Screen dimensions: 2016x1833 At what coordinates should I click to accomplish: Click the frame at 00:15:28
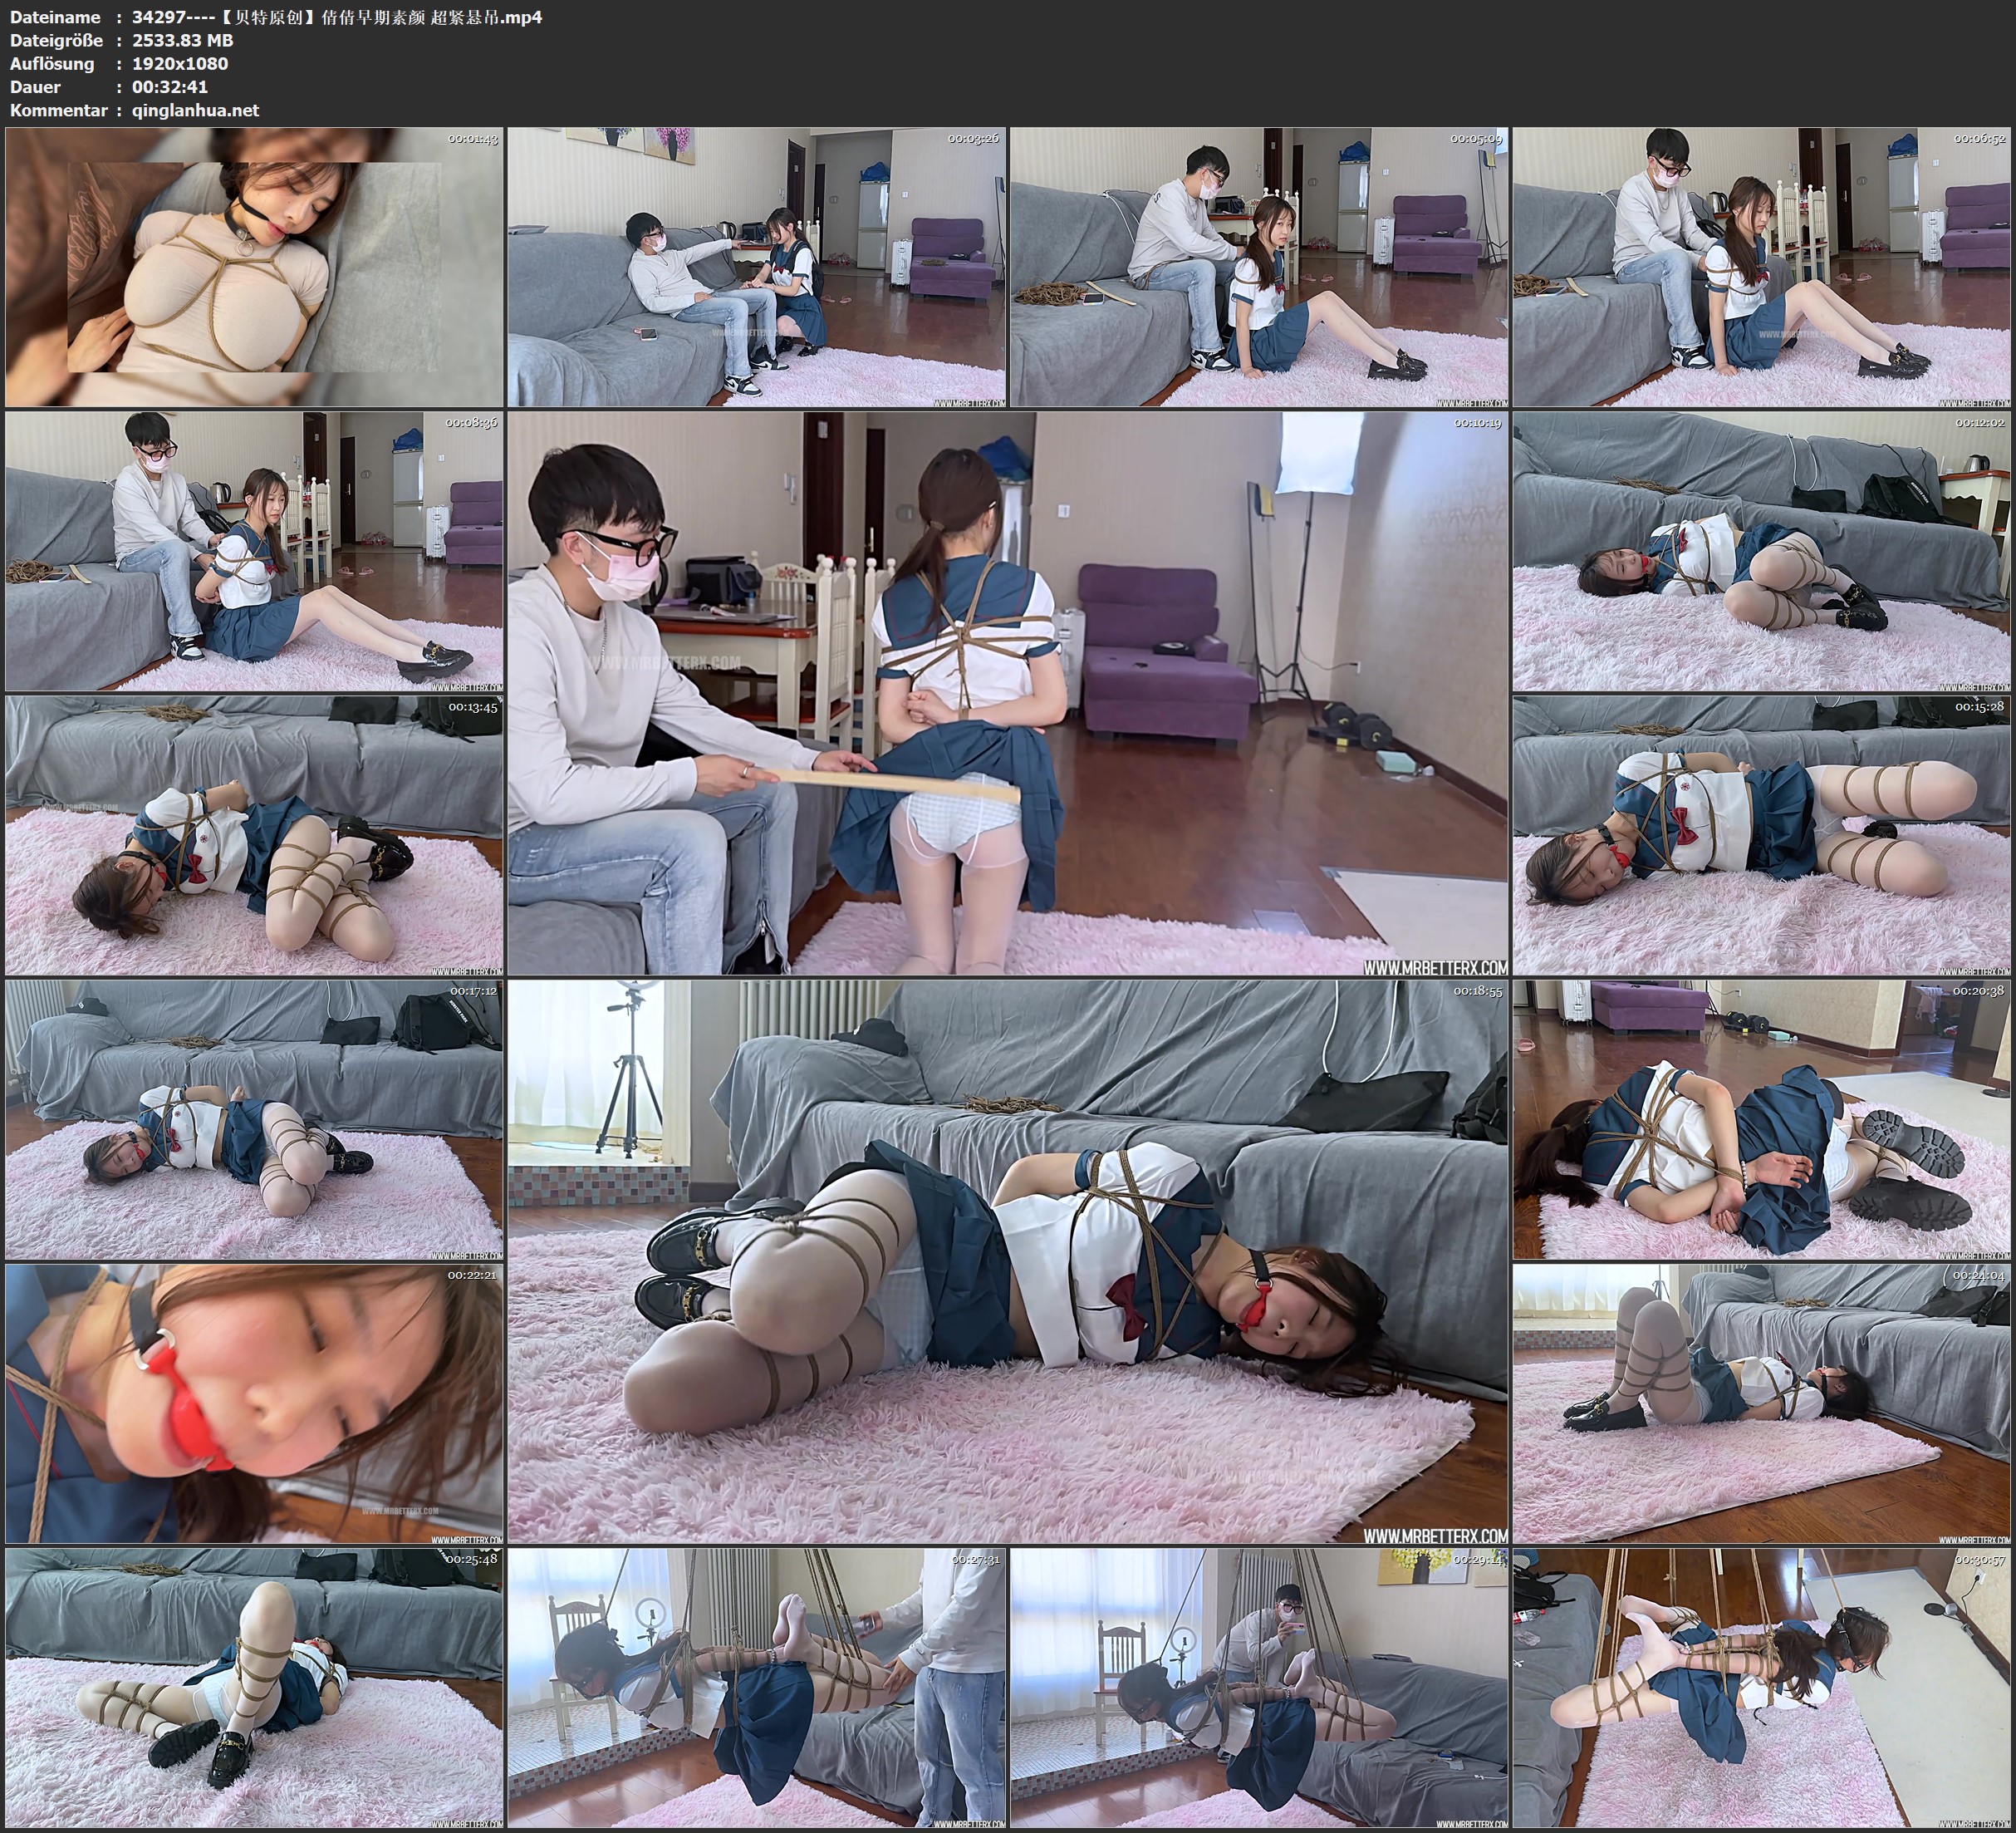click(1762, 835)
